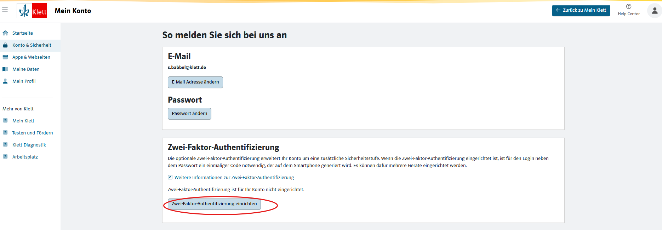Viewport: 662px width, 230px height.
Task: Click the Klett logo
Action: click(x=32, y=11)
